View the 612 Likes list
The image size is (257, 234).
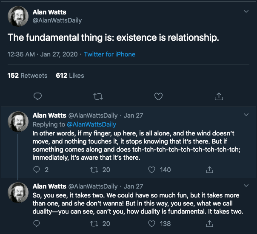coord(70,75)
